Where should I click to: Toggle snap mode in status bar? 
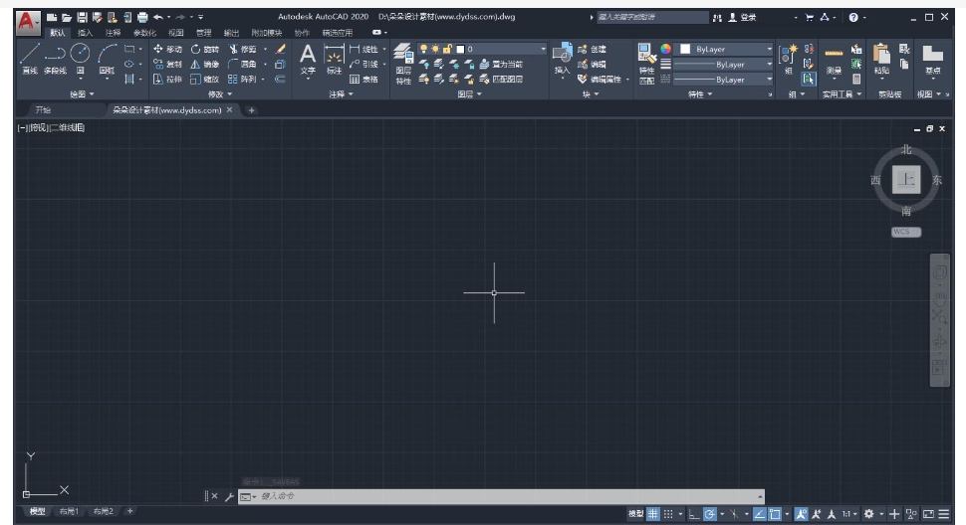669,513
